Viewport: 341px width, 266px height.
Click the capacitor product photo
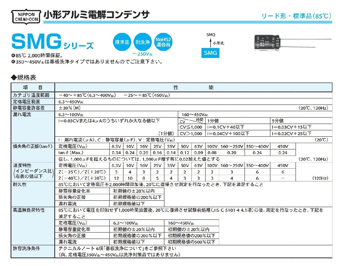click(x=267, y=43)
